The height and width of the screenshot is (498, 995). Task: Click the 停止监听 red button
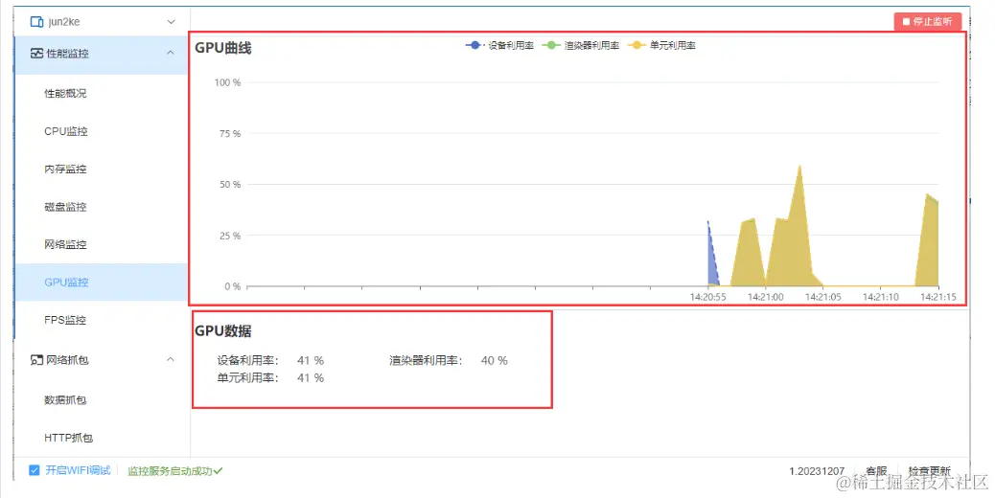pyautogui.click(x=928, y=21)
